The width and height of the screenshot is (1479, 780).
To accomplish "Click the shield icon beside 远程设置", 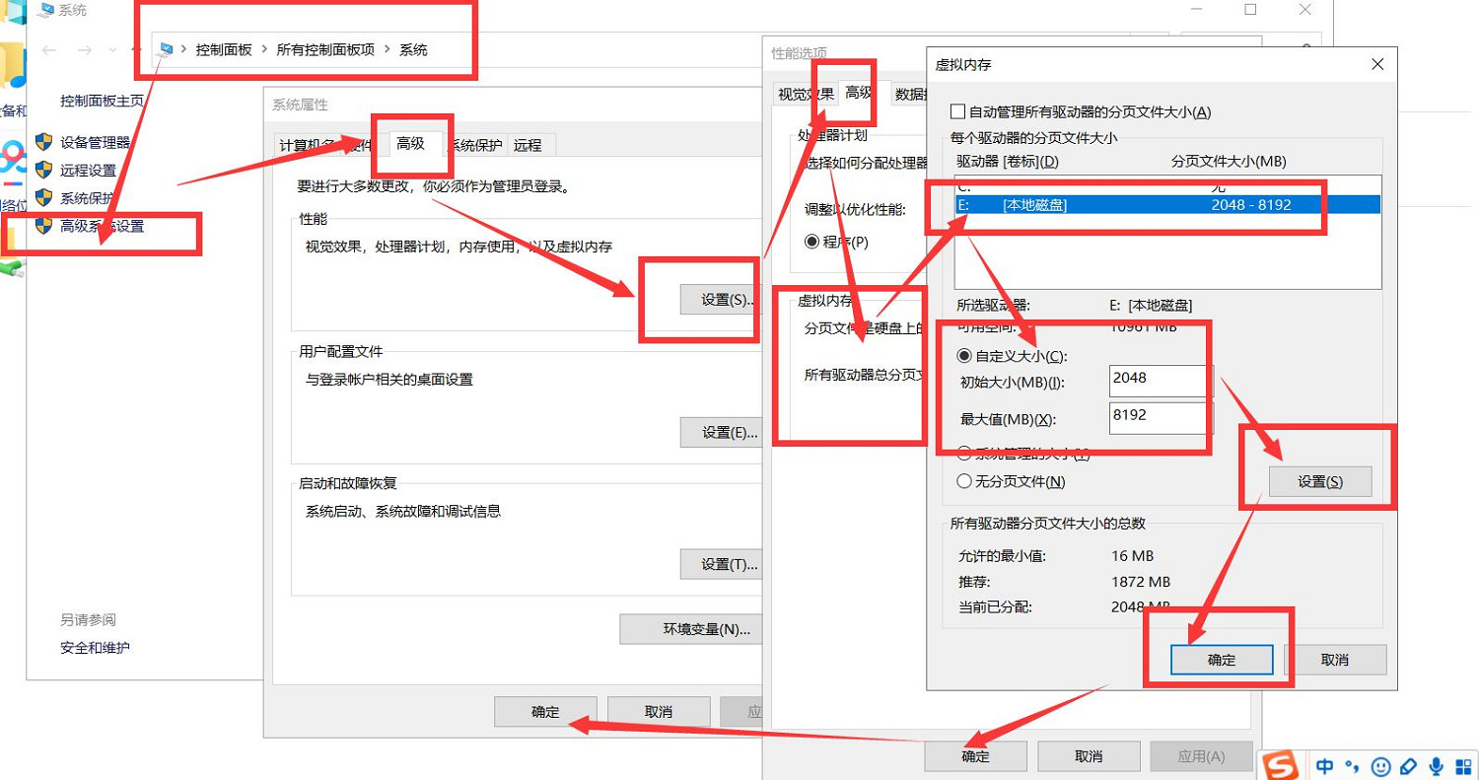I will [43, 170].
